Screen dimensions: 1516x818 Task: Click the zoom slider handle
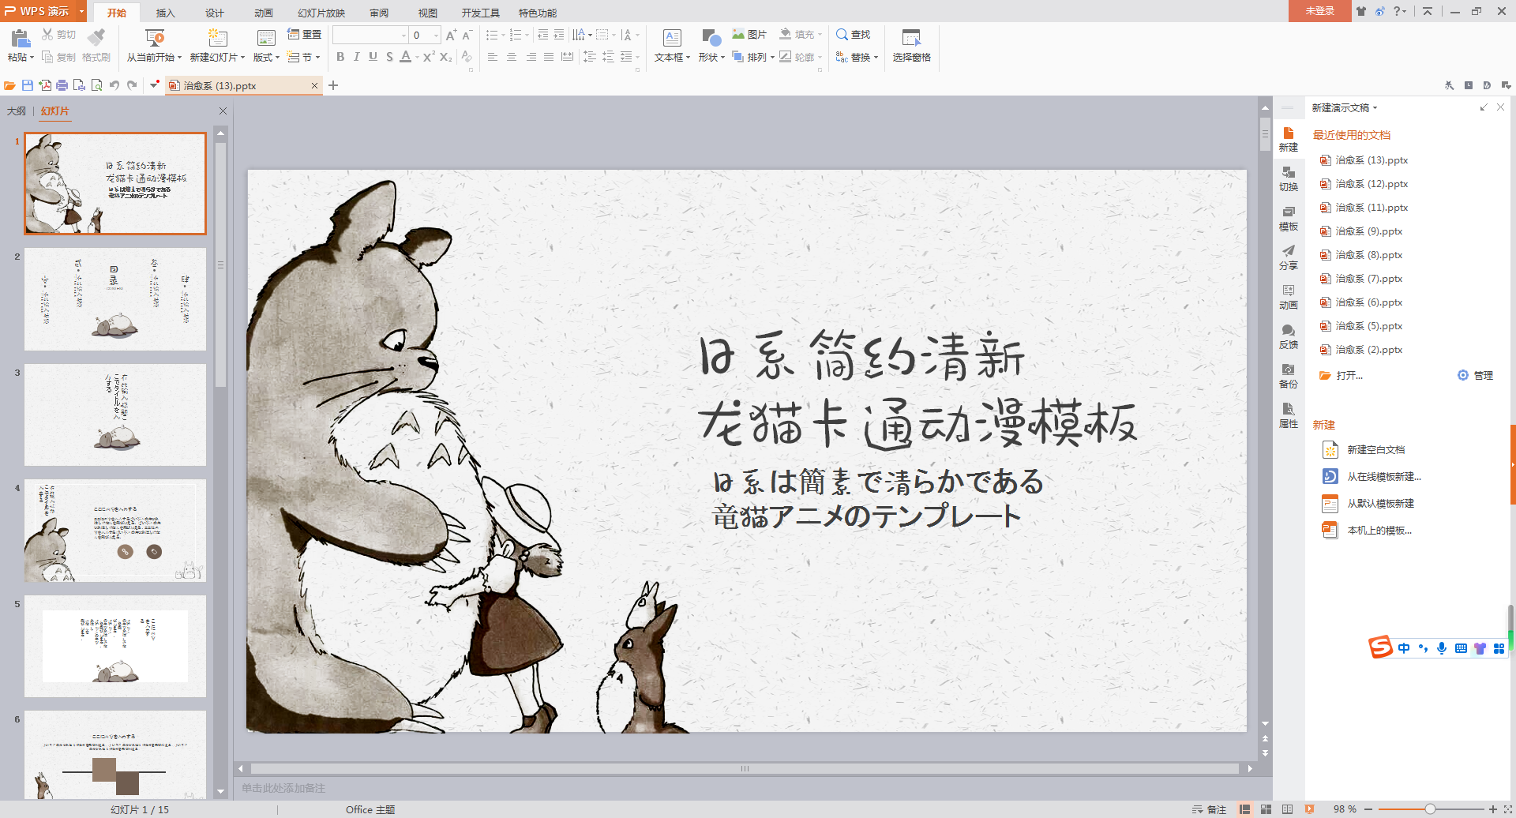[x=1430, y=809]
